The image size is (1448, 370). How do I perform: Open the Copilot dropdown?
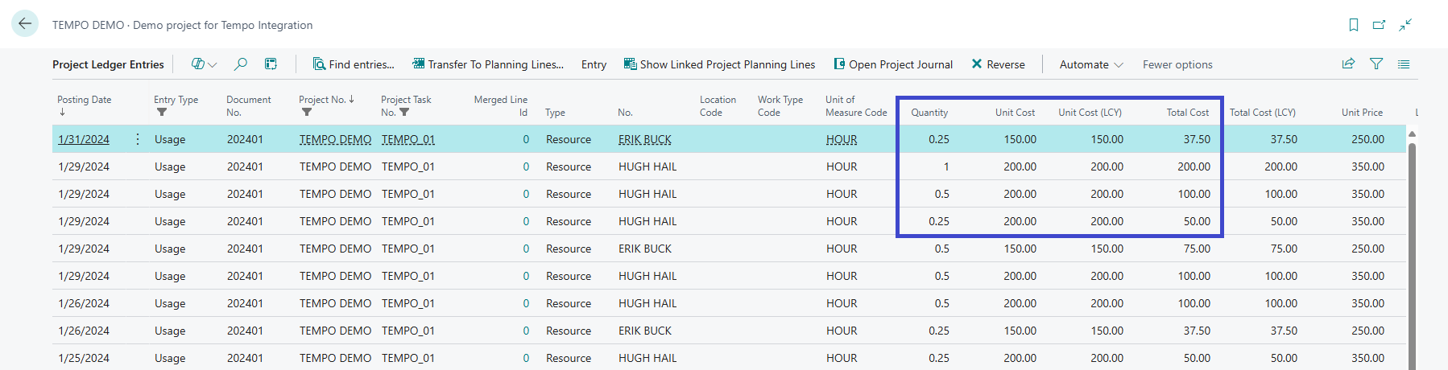click(x=204, y=64)
